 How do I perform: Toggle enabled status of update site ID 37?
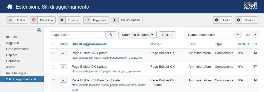point(63,67)
